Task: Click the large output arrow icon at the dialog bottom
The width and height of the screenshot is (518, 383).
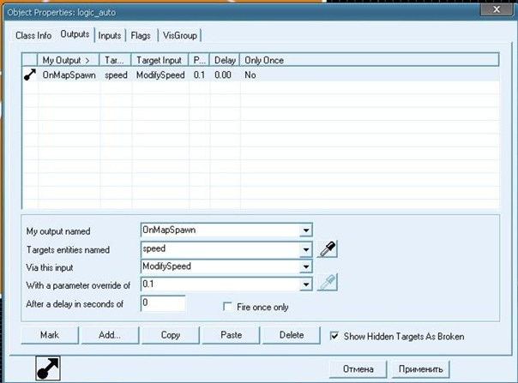Action: pyautogui.click(x=48, y=368)
